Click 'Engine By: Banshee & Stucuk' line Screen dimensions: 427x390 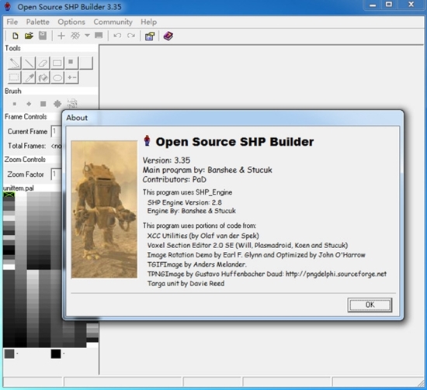pos(192,211)
